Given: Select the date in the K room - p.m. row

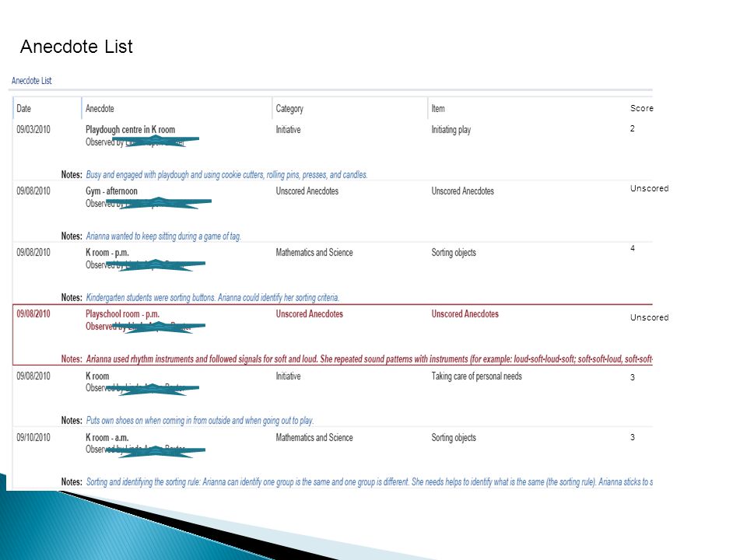Looking at the screenshot, I should tap(33, 252).
